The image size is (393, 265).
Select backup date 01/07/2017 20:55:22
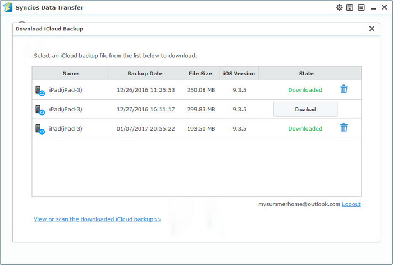point(145,129)
